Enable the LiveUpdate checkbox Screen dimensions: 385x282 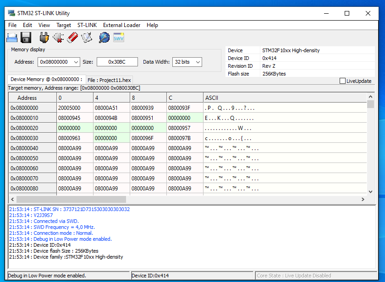click(342, 81)
